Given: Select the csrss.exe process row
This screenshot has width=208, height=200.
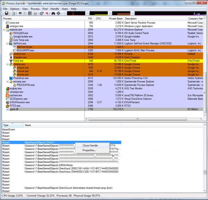Looking at the screenshot, I should click(102, 23).
